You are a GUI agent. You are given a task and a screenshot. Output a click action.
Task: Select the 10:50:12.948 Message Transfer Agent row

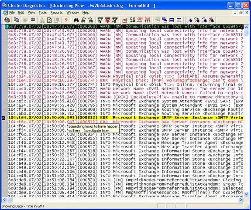[126, 143]
